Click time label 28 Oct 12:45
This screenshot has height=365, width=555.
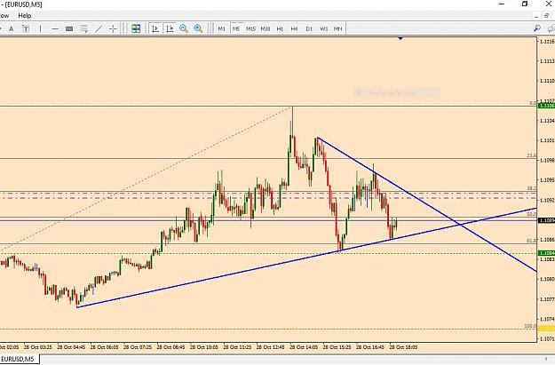[271, 347]
